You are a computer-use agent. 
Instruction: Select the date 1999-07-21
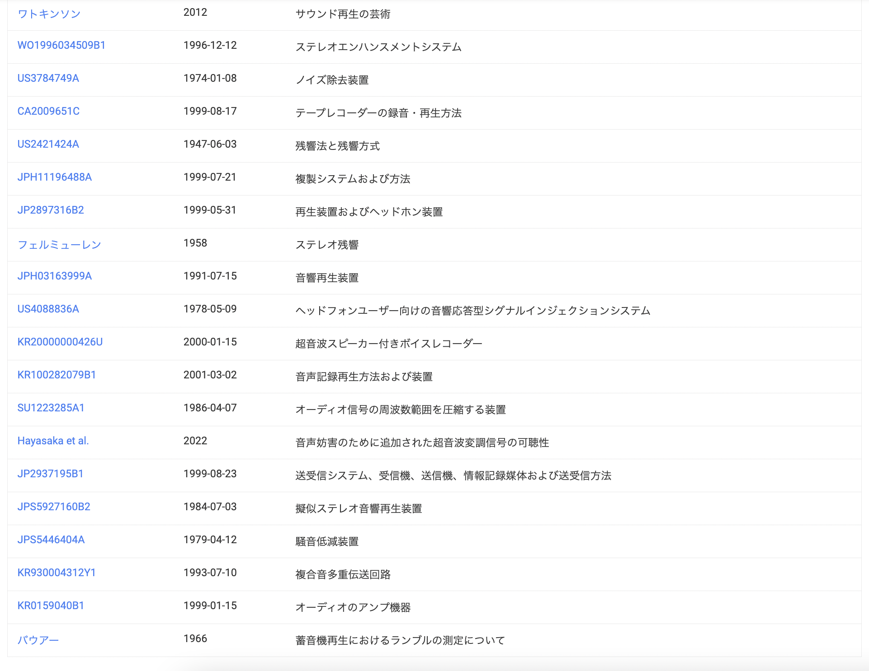coord(210,177)
